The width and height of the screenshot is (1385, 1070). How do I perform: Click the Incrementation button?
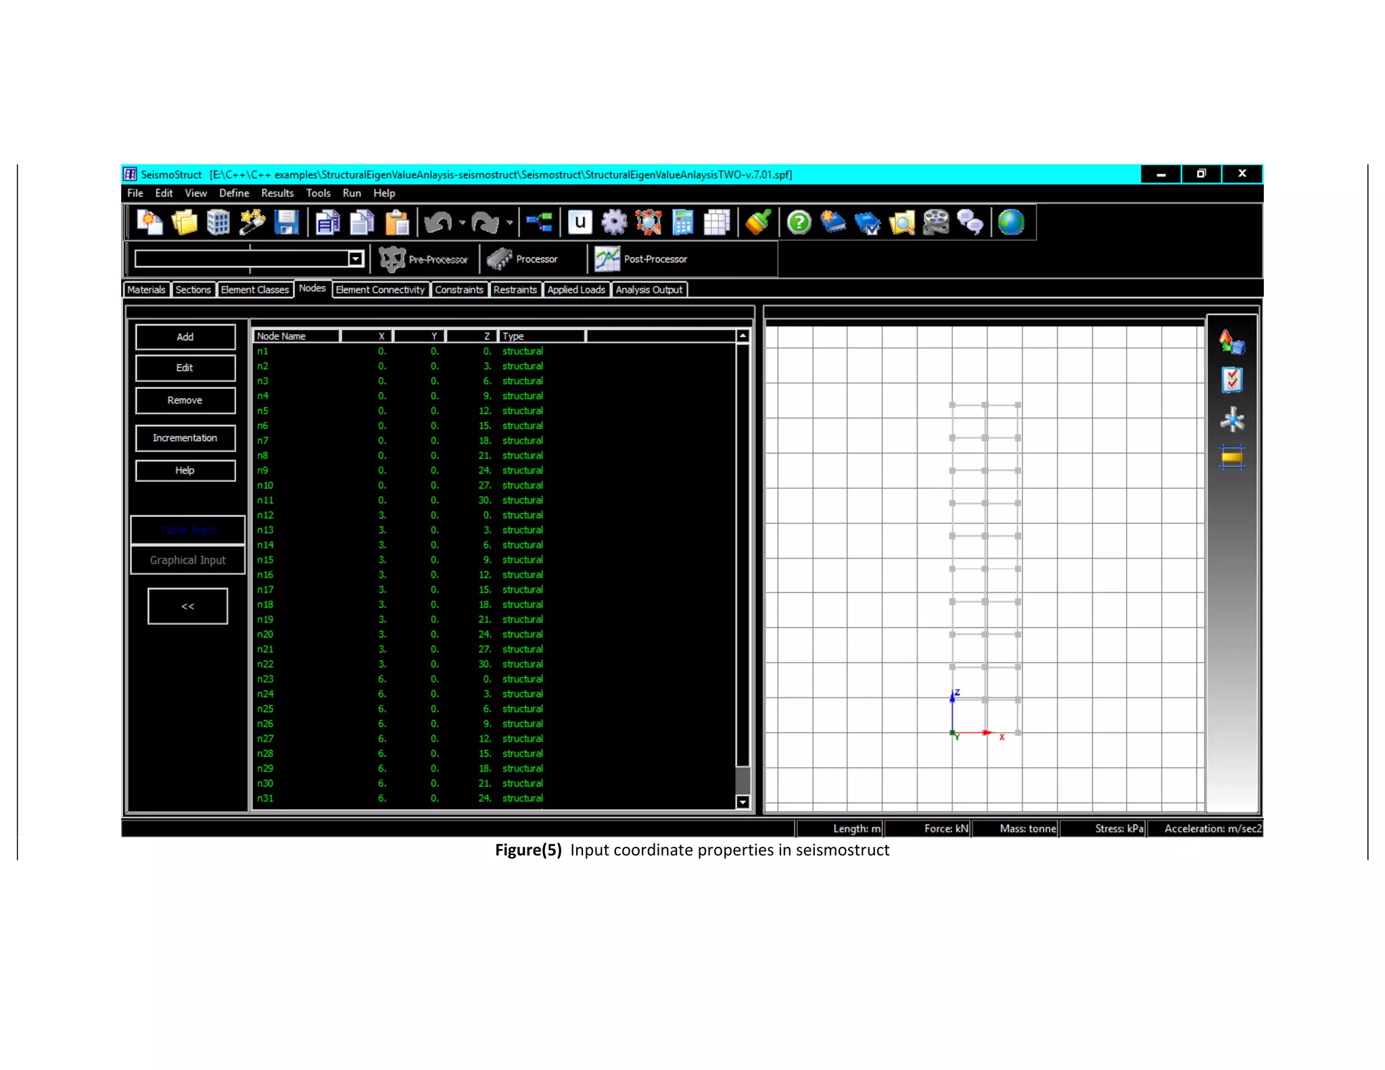pyautogui.click(x=185, y=438)
